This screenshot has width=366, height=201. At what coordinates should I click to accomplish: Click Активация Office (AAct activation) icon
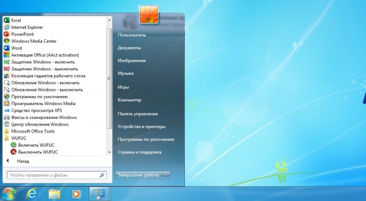tap(6, 55)
